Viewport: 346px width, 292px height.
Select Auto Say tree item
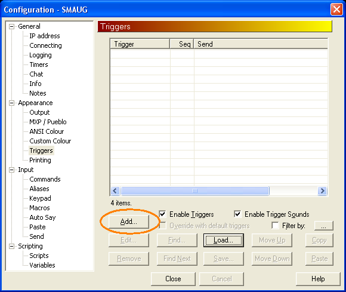pyautogui.click(x=42, y=217)
